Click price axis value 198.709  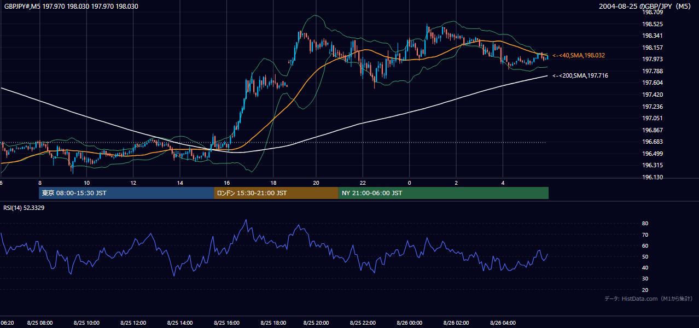[653, 13]
